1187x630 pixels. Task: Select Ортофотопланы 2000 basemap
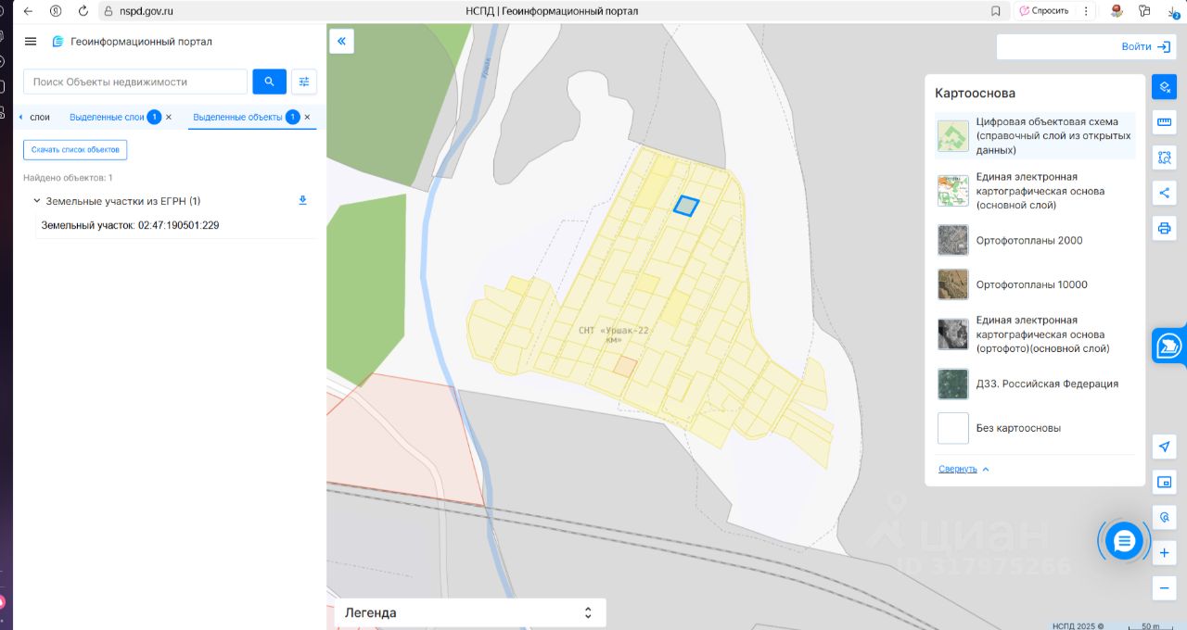[1035, 240]
